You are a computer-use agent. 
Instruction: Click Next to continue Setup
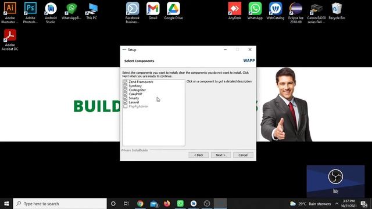click(x=221, y=155)
